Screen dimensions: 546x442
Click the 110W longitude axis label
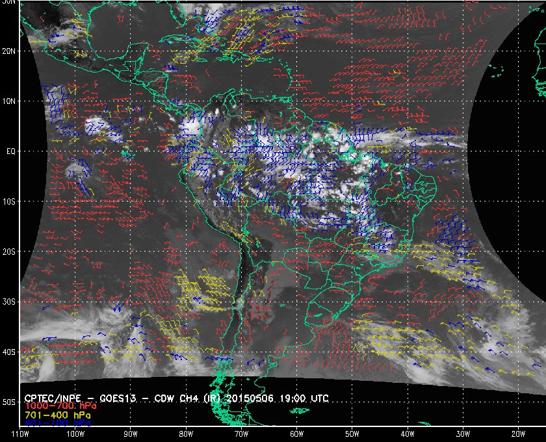[20, 433]
